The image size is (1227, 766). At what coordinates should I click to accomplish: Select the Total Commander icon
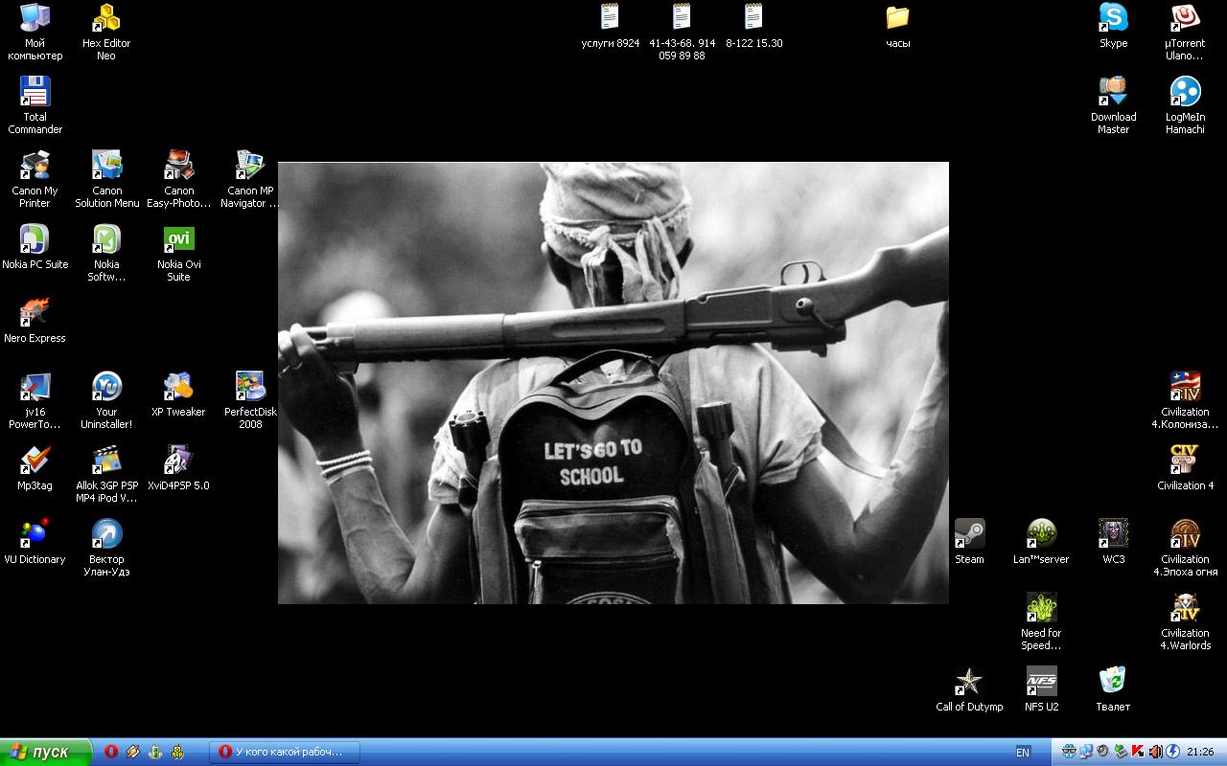[x=35, y=92]
